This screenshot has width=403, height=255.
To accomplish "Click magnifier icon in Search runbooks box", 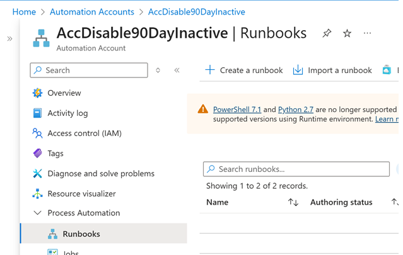I will pos(211,169).
